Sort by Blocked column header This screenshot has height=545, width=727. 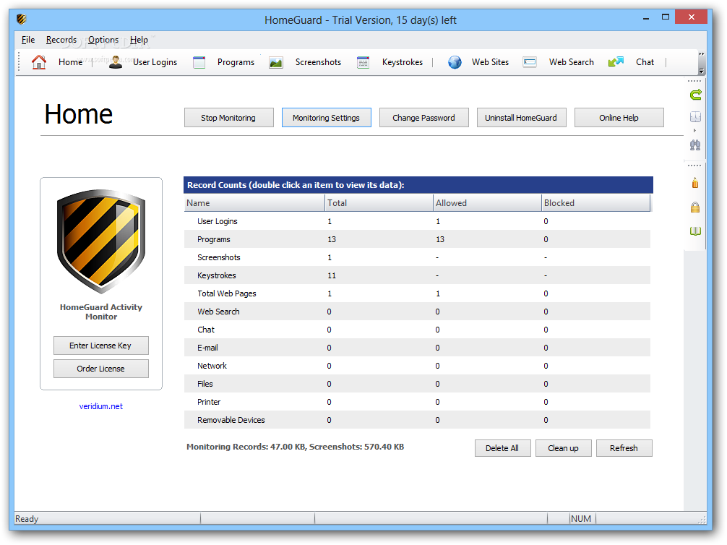(595, 203)
